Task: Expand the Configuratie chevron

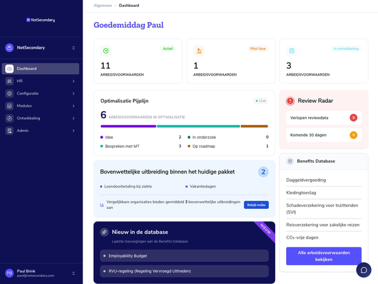Action: (74, 93)
